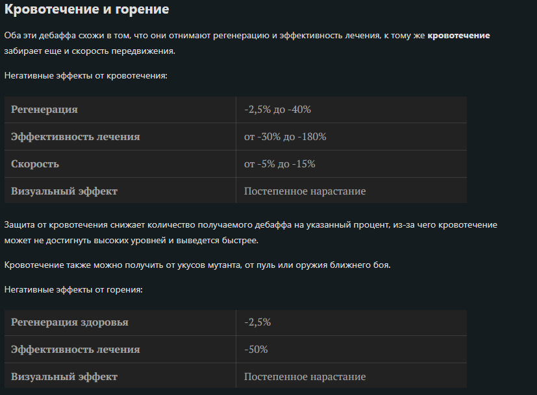Image resolution: width=537 pixels, height=395 pixels.
Task: Click text Негативные эффекты от горения
Action: (73, 290)
